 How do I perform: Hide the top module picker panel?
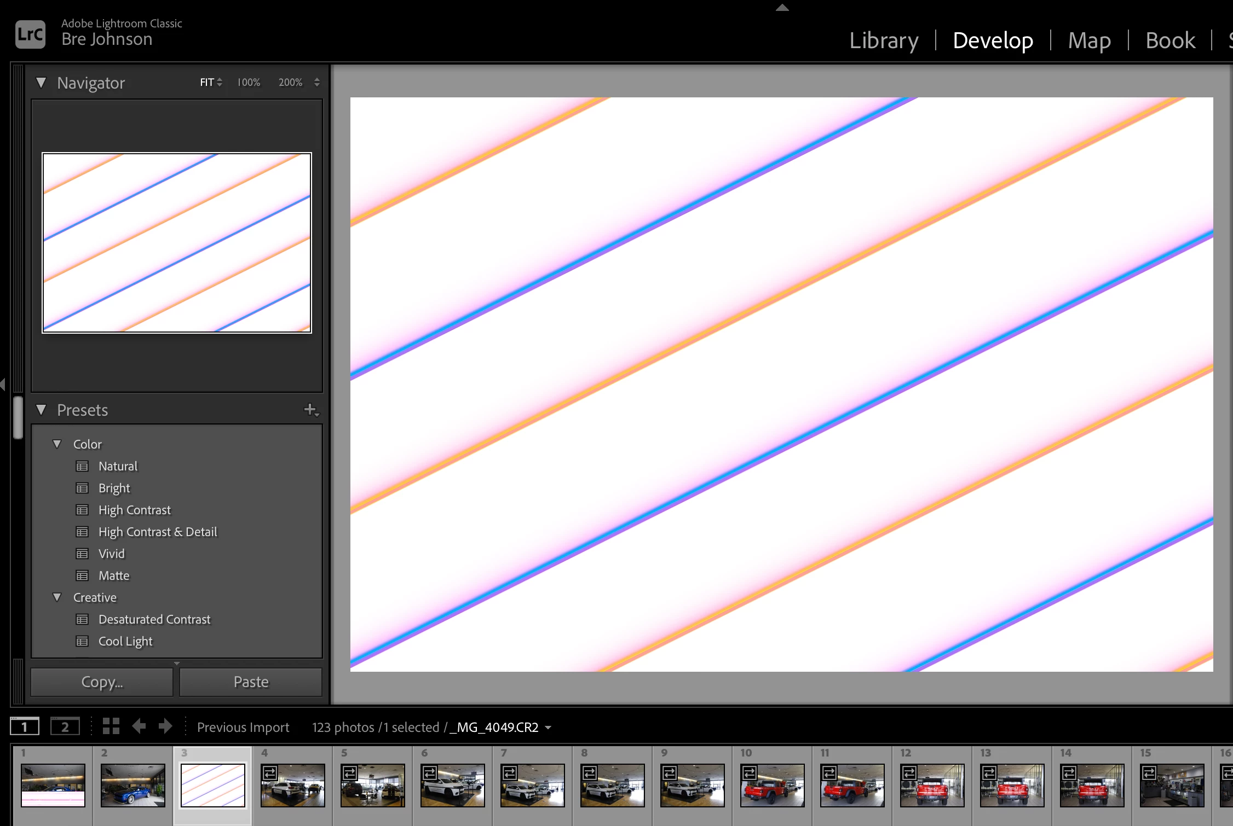pyautogui.click(x=782, y=7)
